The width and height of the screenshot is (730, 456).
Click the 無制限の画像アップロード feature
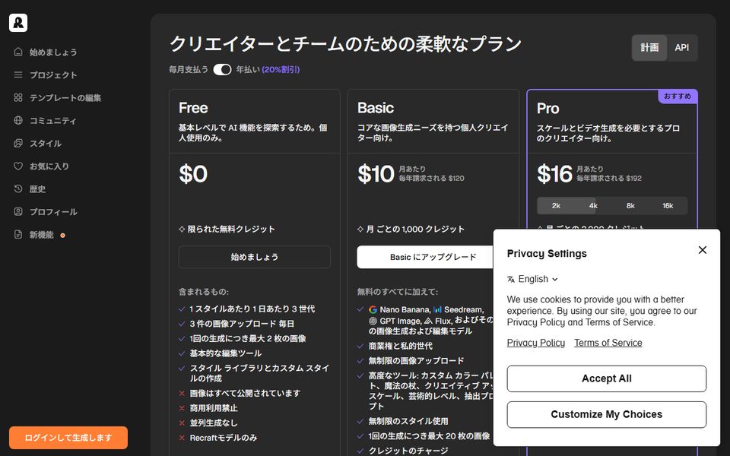tap(416, 360)
